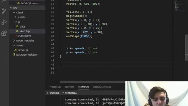188x106 pixels.
Task: Select the TERMINAL tab
Action: [x=83, y=87]
